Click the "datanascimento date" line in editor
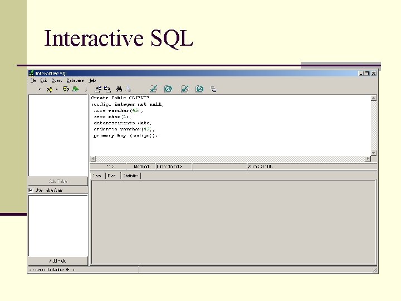This screenshot has height=301, width=401. 122,123
